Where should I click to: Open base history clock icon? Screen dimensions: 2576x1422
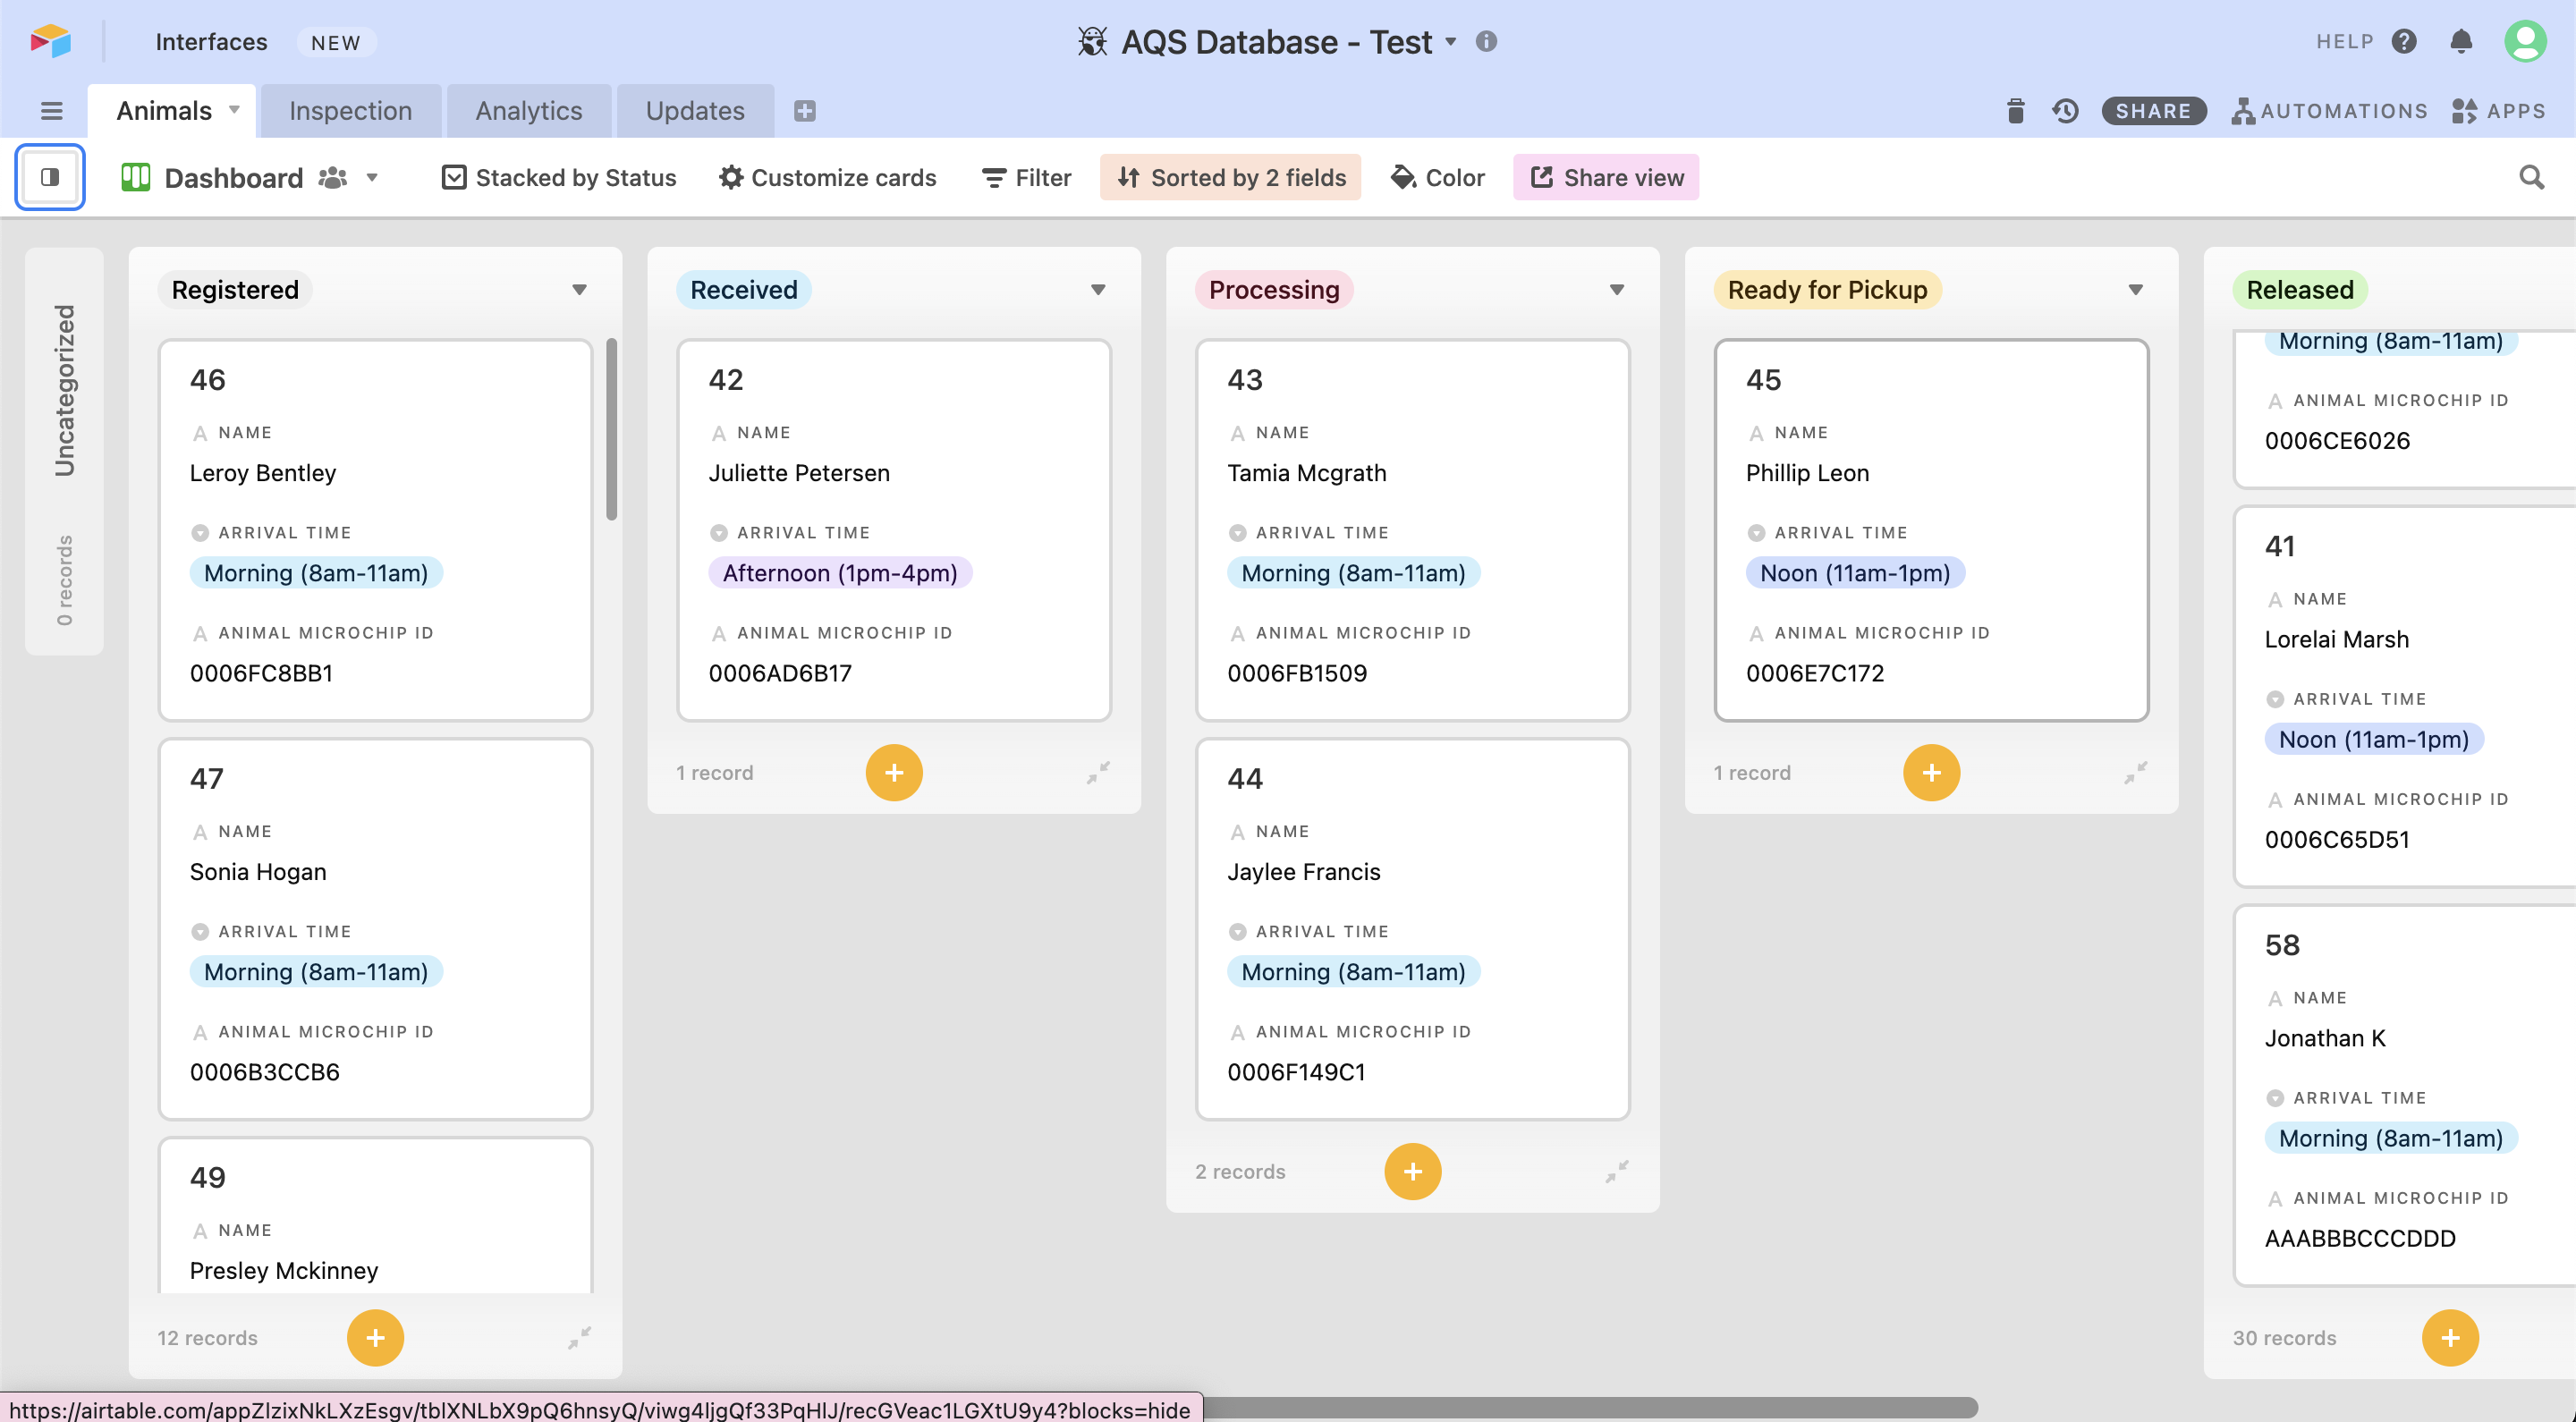pyautogui.click(x=2065, y=111)
